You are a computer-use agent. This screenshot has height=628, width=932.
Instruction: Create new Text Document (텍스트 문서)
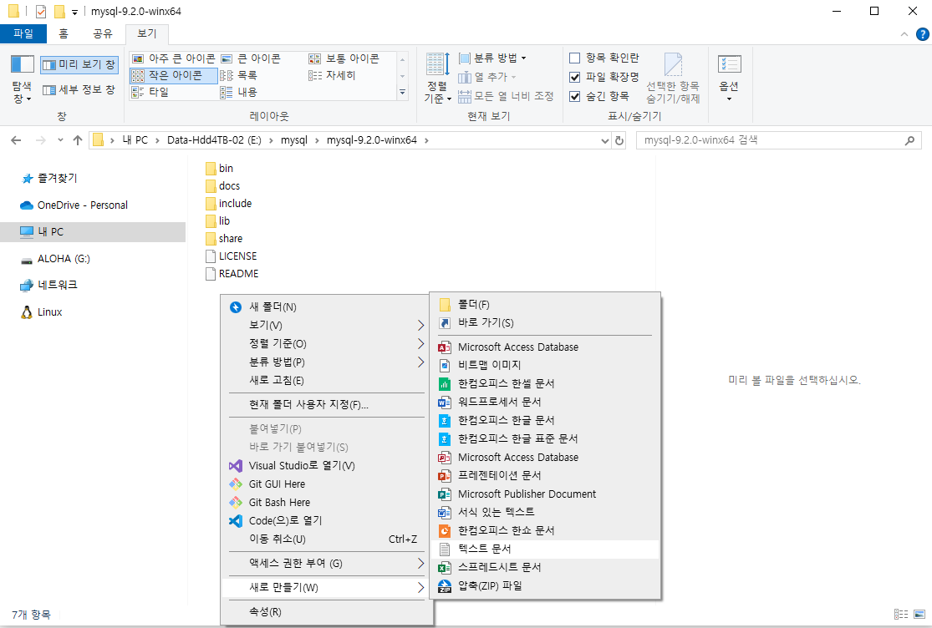click(546, 549)
